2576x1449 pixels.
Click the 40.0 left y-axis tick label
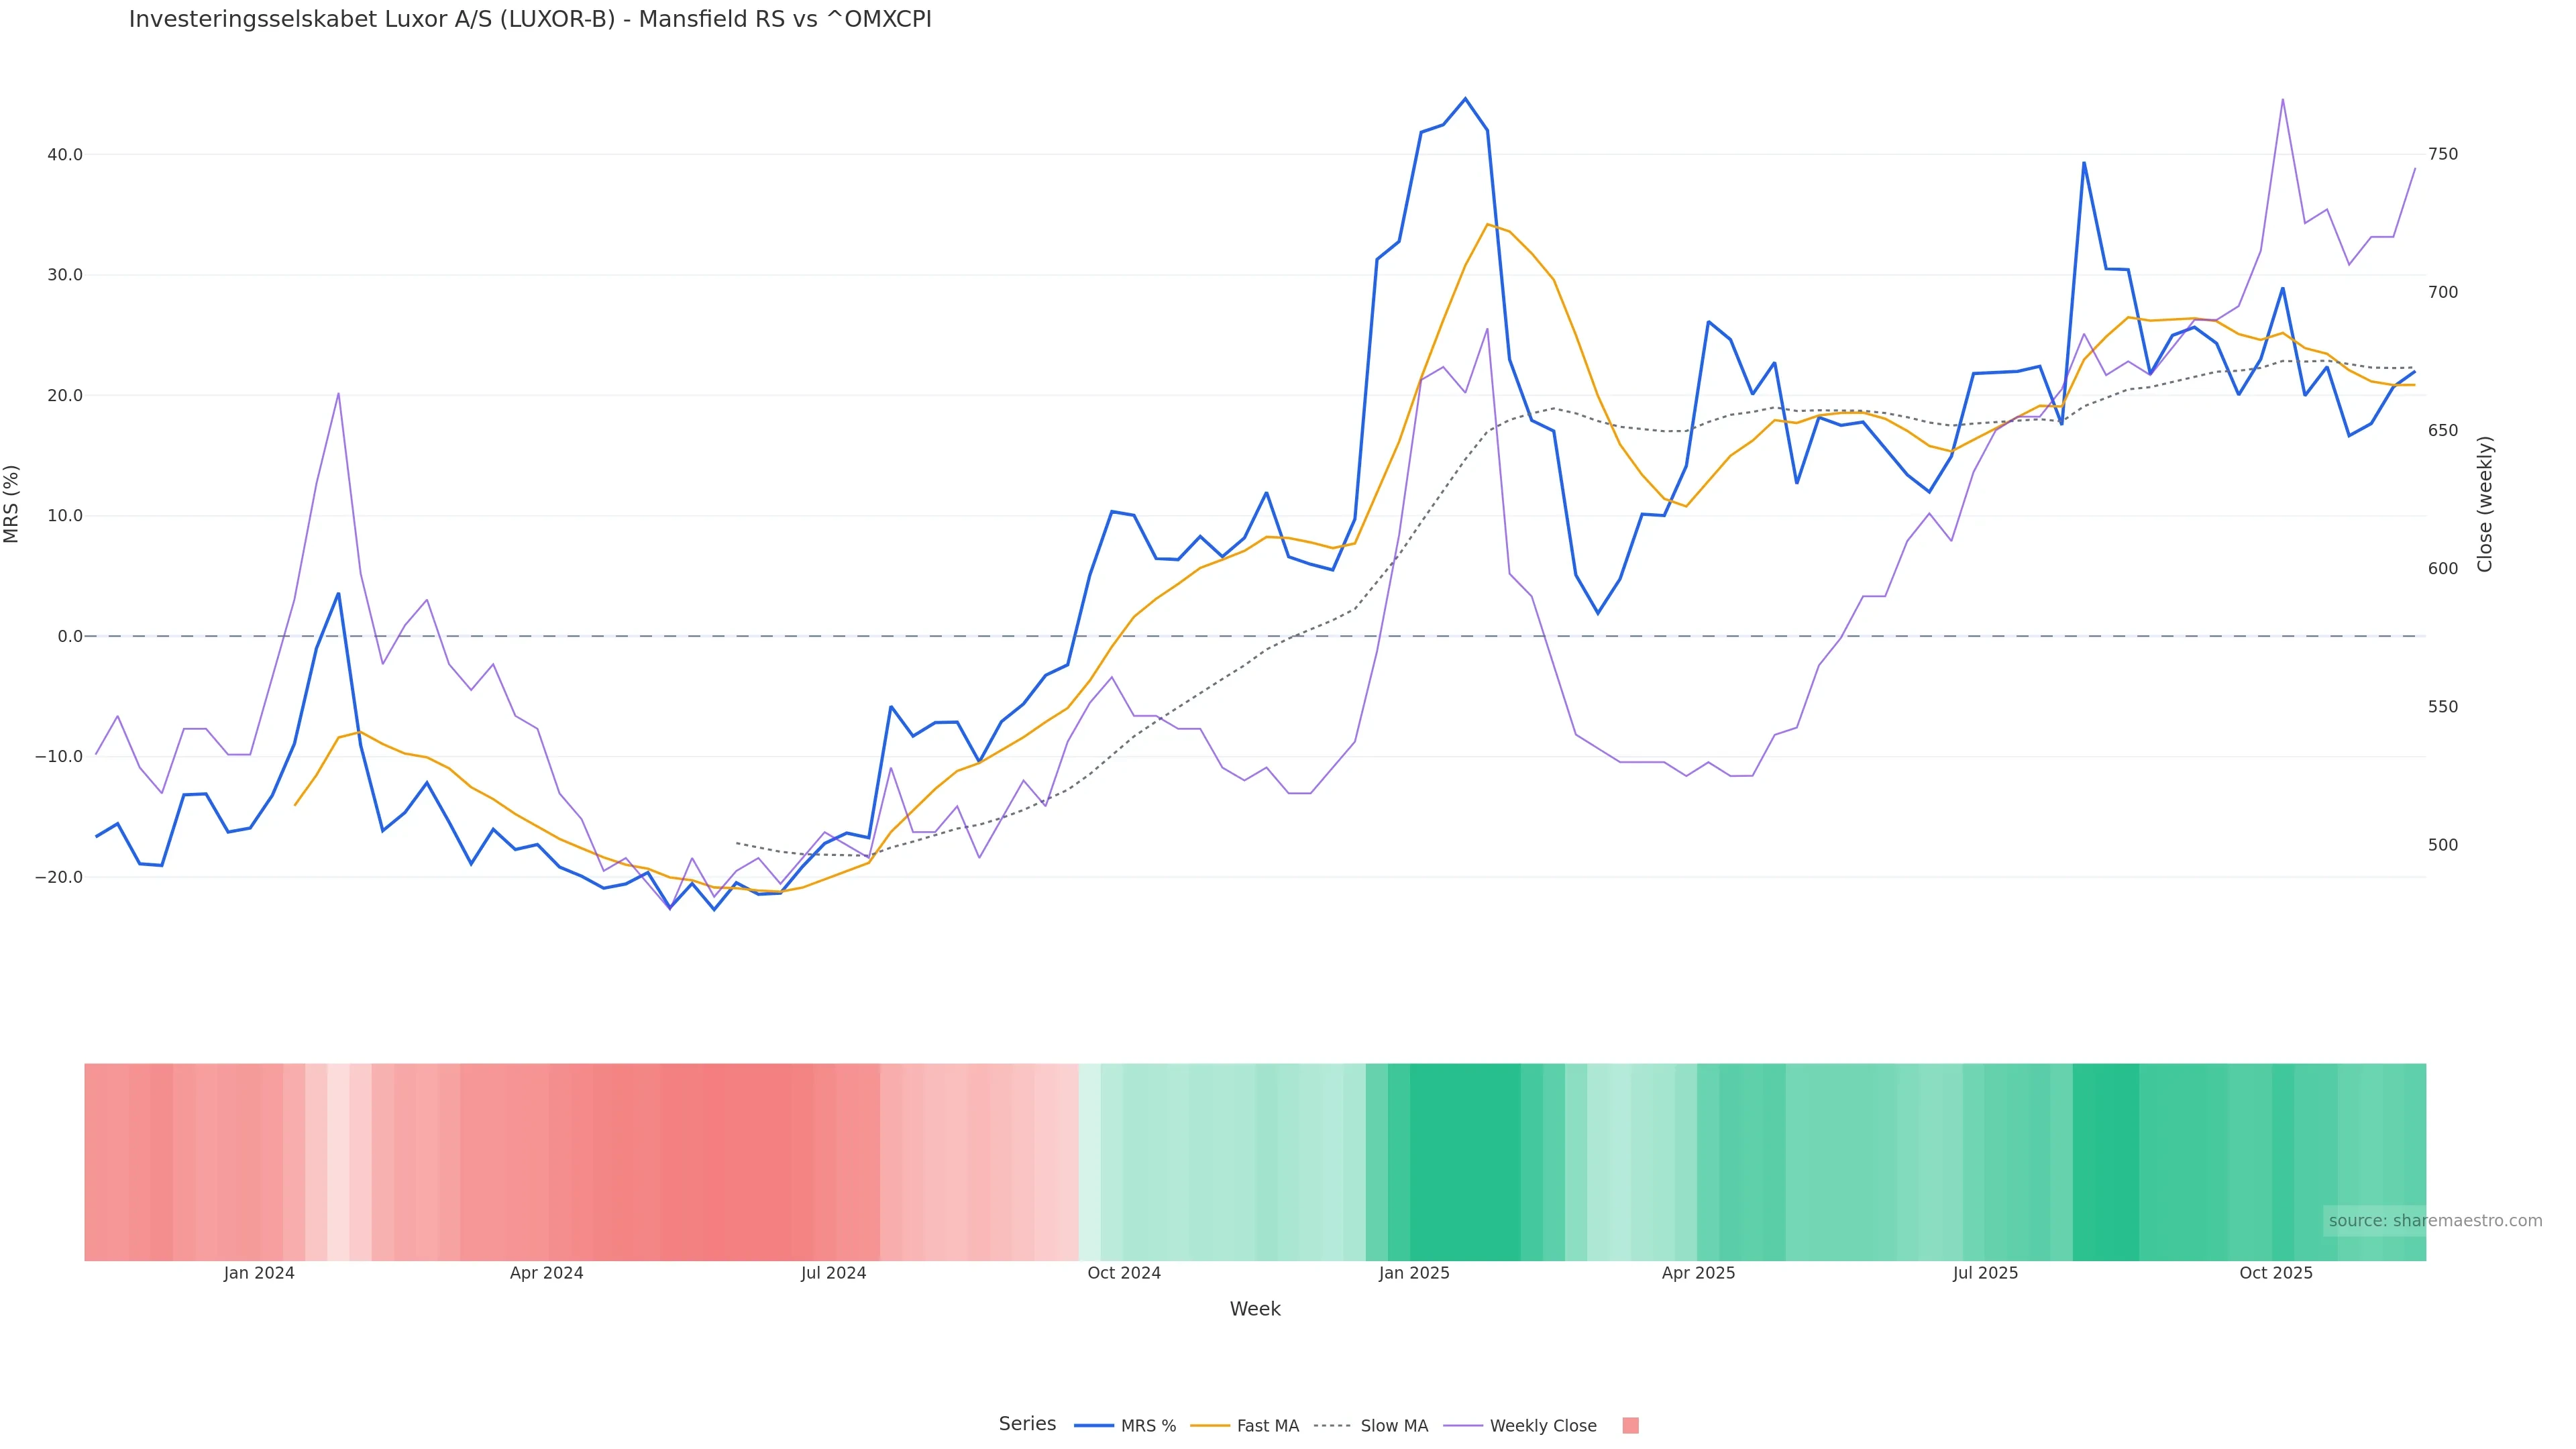64,155
